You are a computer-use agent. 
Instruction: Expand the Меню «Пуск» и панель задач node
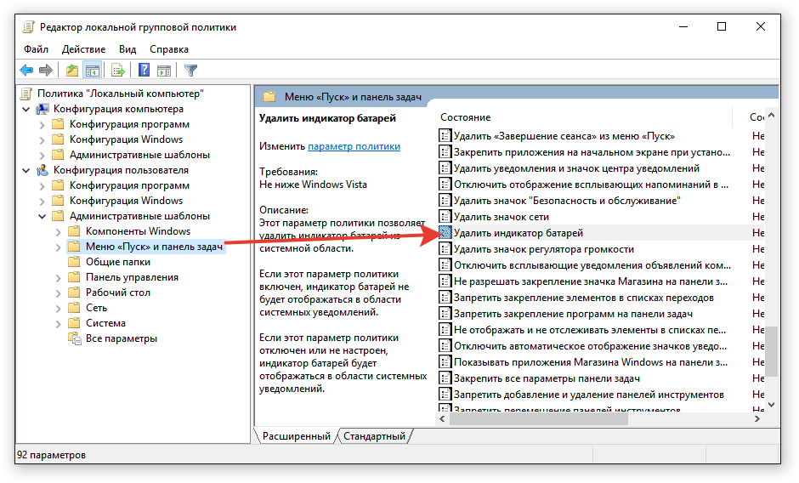(x=58, y=247)
